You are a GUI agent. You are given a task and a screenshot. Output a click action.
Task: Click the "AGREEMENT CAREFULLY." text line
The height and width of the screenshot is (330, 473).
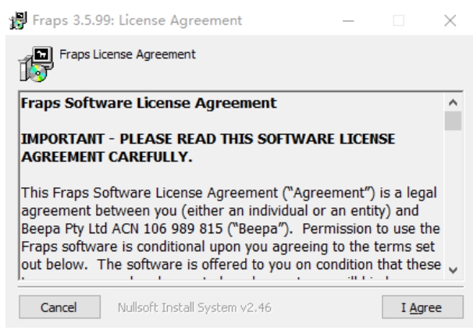point(106,157)
